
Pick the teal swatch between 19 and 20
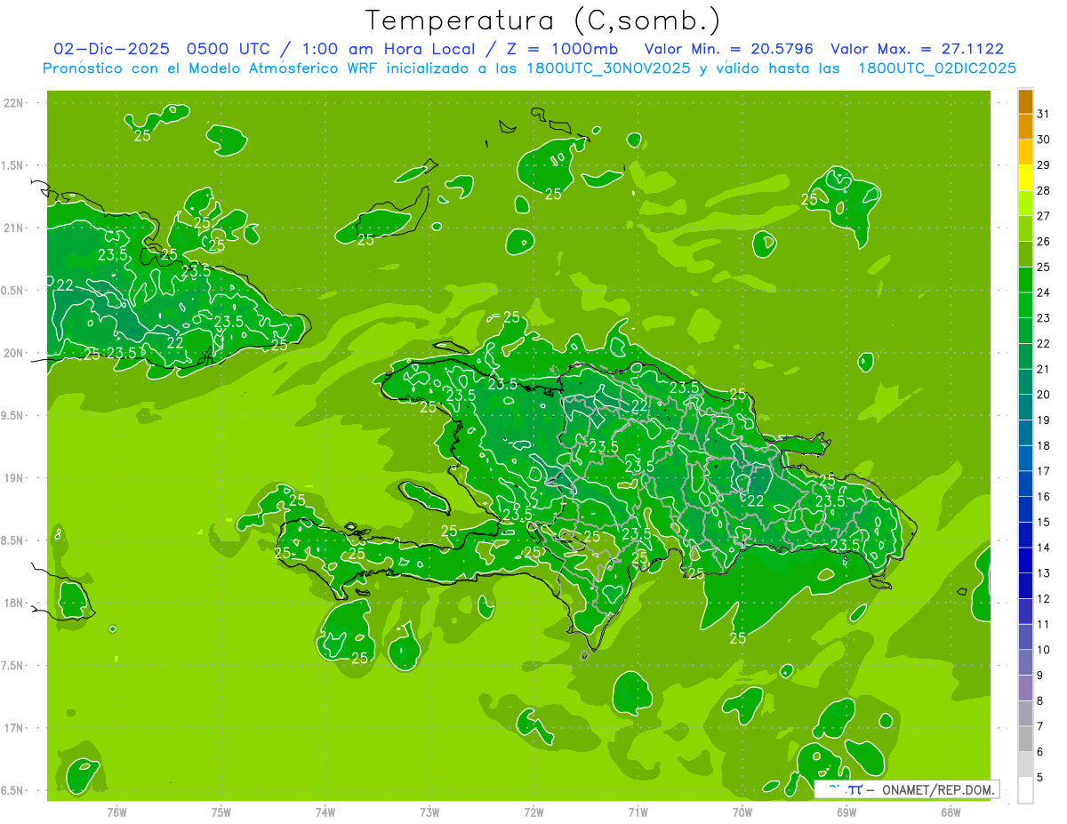(x=1025, y=408)
